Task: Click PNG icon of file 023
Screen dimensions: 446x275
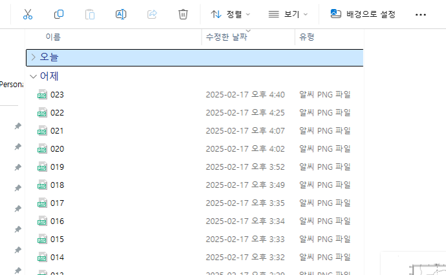Action: 43,95
